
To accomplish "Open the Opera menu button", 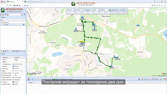I will coord(3,2).
